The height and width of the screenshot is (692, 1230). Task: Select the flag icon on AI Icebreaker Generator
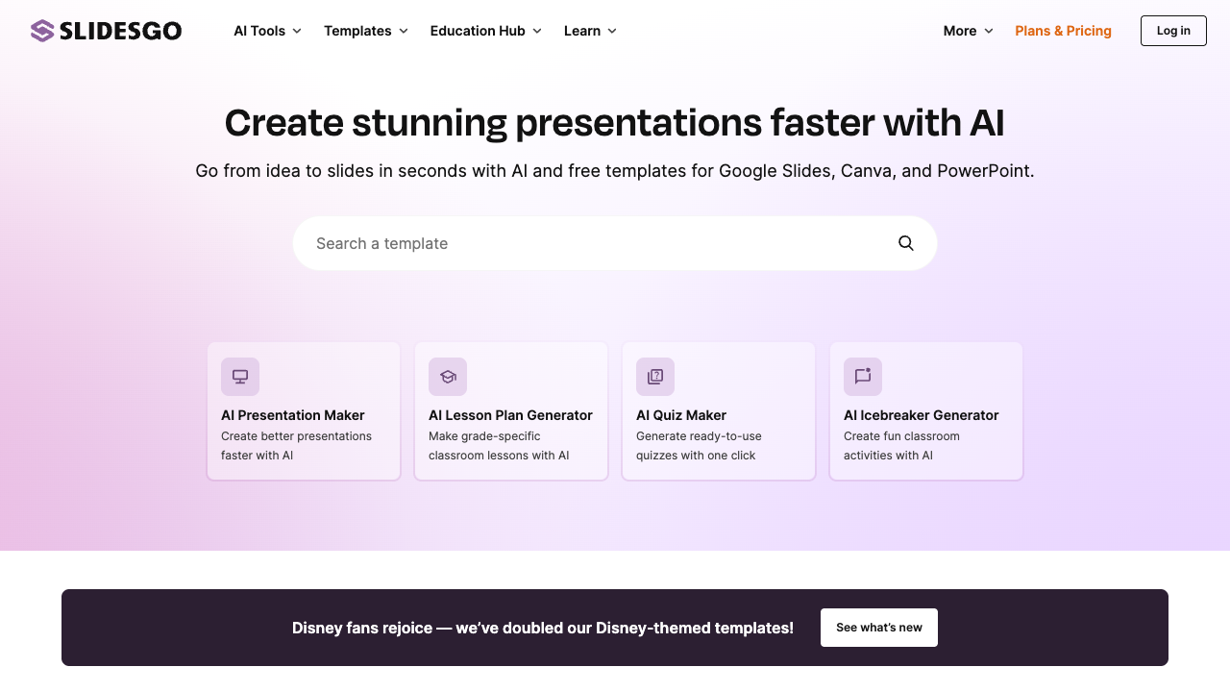click(x=862, y=377)
